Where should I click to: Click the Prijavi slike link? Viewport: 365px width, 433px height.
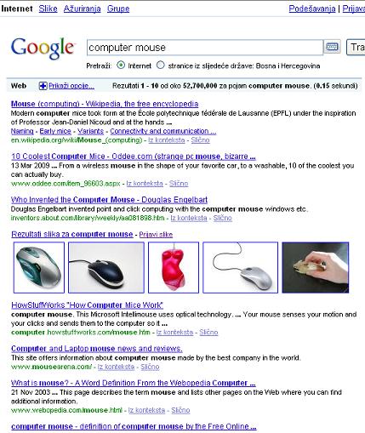[x=156, y=235]
